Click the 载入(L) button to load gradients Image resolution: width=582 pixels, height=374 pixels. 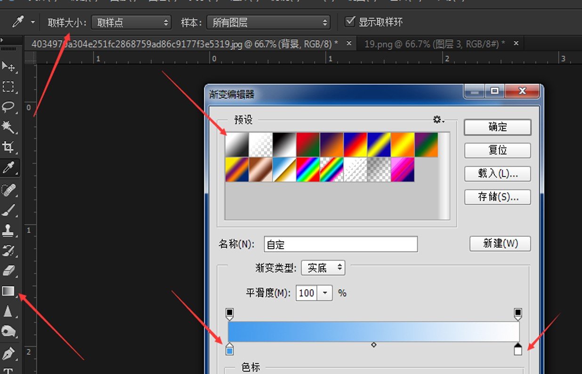[x=497, y=174]
